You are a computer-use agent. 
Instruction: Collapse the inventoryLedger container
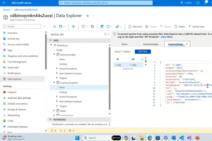click(54, 54)
